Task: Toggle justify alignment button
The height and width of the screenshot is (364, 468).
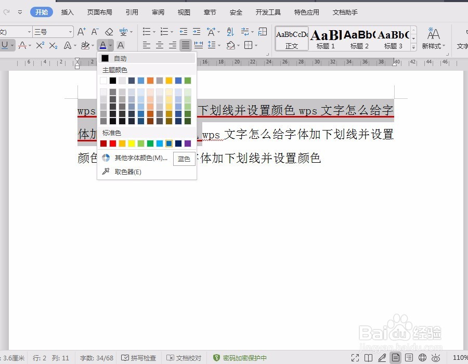Action: point(186,45)
